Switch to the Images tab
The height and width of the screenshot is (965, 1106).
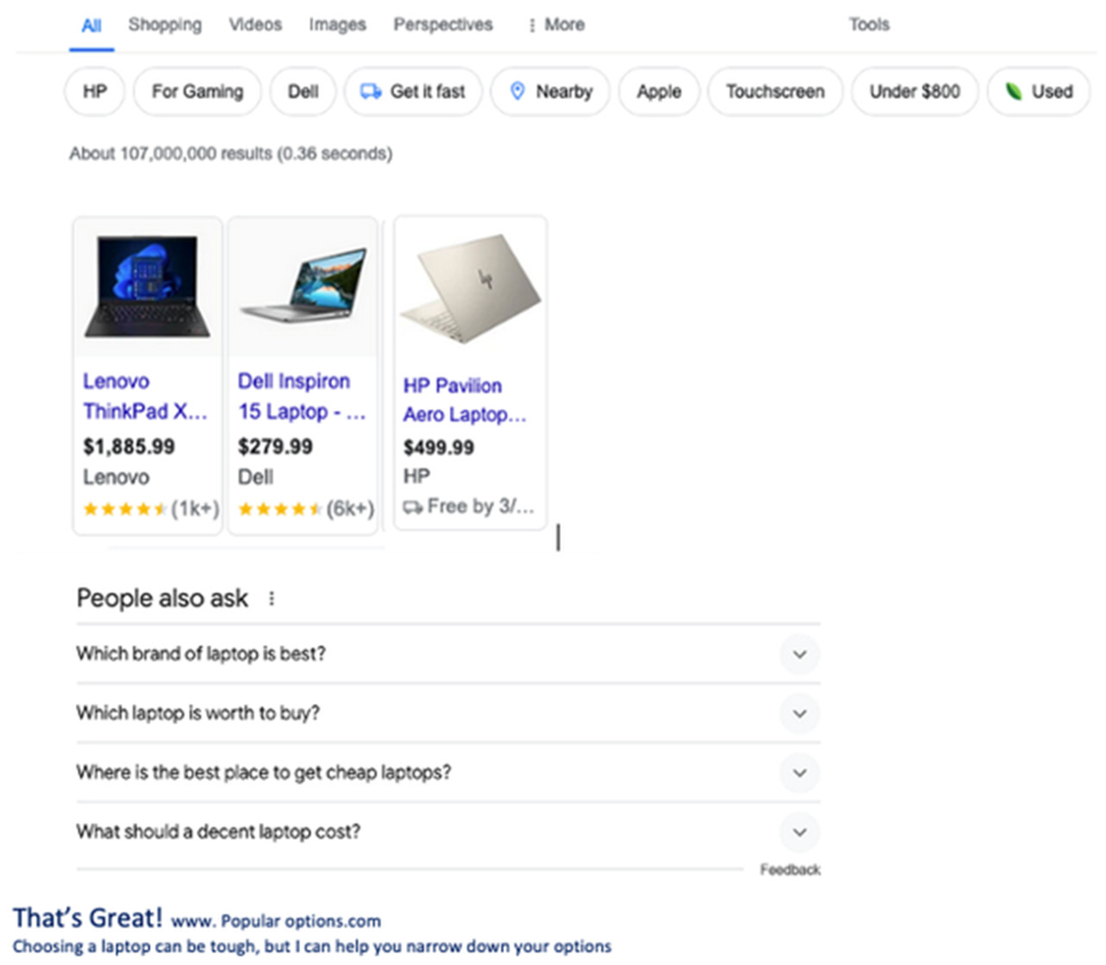click(337, 25)
